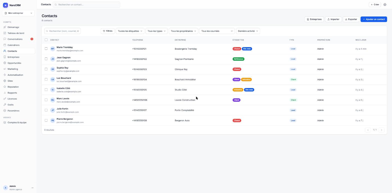Screen dimensions: 392x193
Task: Open Licences in the sidebar
Action: [18, 99]
